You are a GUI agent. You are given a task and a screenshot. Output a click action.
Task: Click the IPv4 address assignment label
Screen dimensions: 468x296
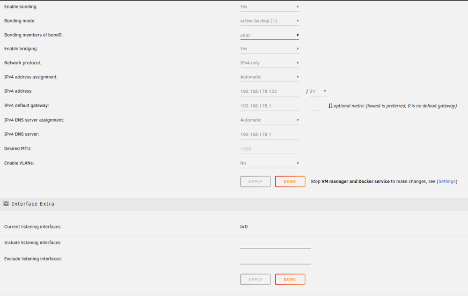31,77
